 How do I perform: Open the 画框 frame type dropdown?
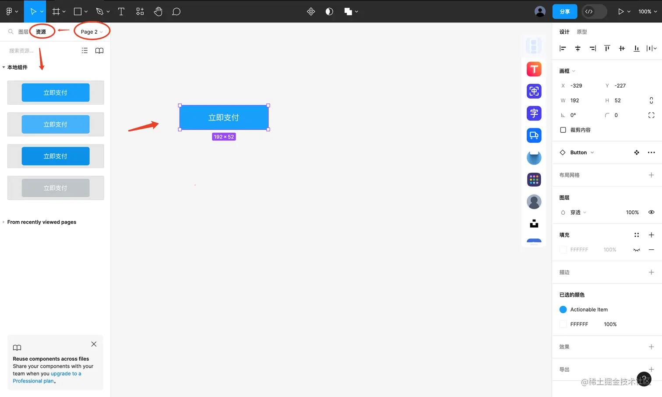coord(567,71)
